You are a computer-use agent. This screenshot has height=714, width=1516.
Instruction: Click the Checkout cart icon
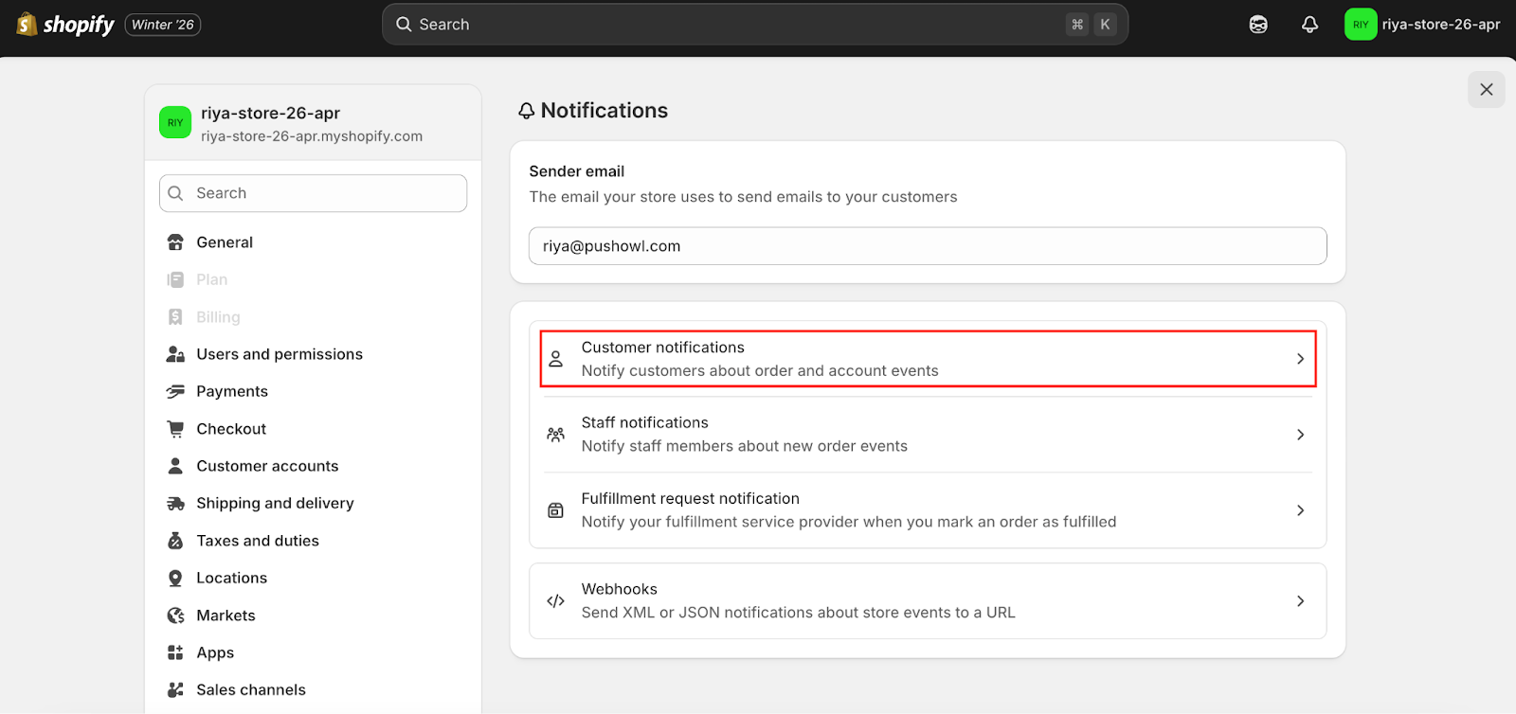(175, 429)
